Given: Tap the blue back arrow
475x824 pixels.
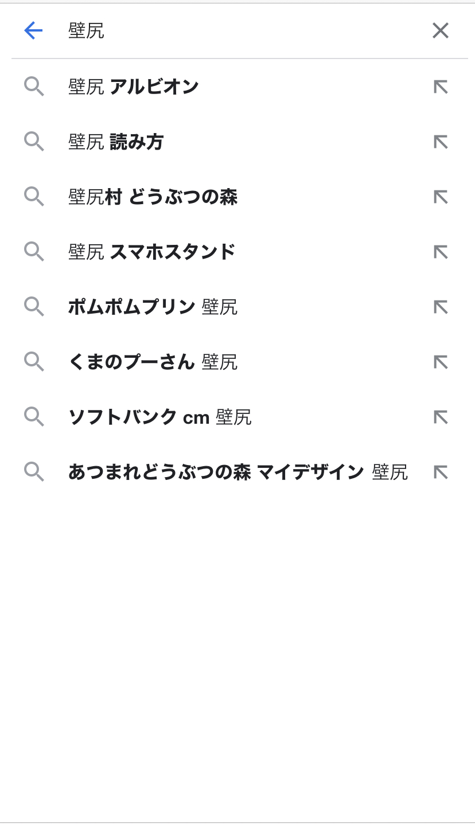Looking at the screenshot, I should tap(33, 30).
